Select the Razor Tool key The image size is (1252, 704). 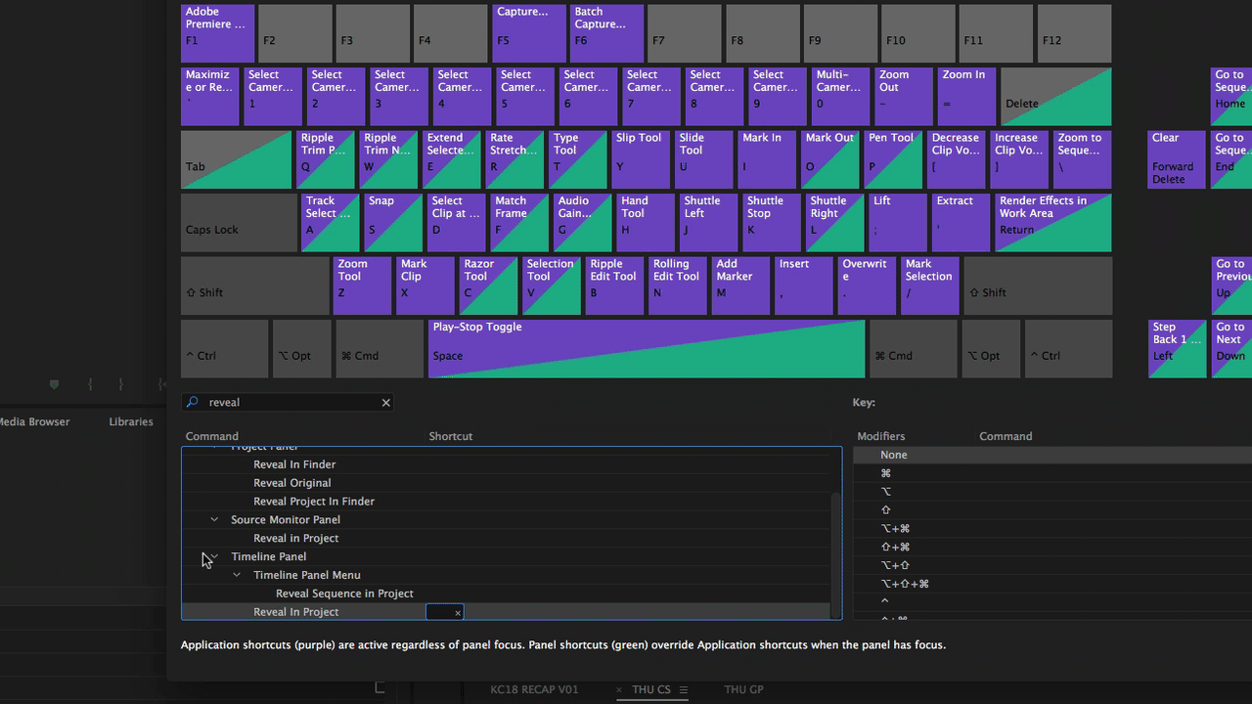488,286
